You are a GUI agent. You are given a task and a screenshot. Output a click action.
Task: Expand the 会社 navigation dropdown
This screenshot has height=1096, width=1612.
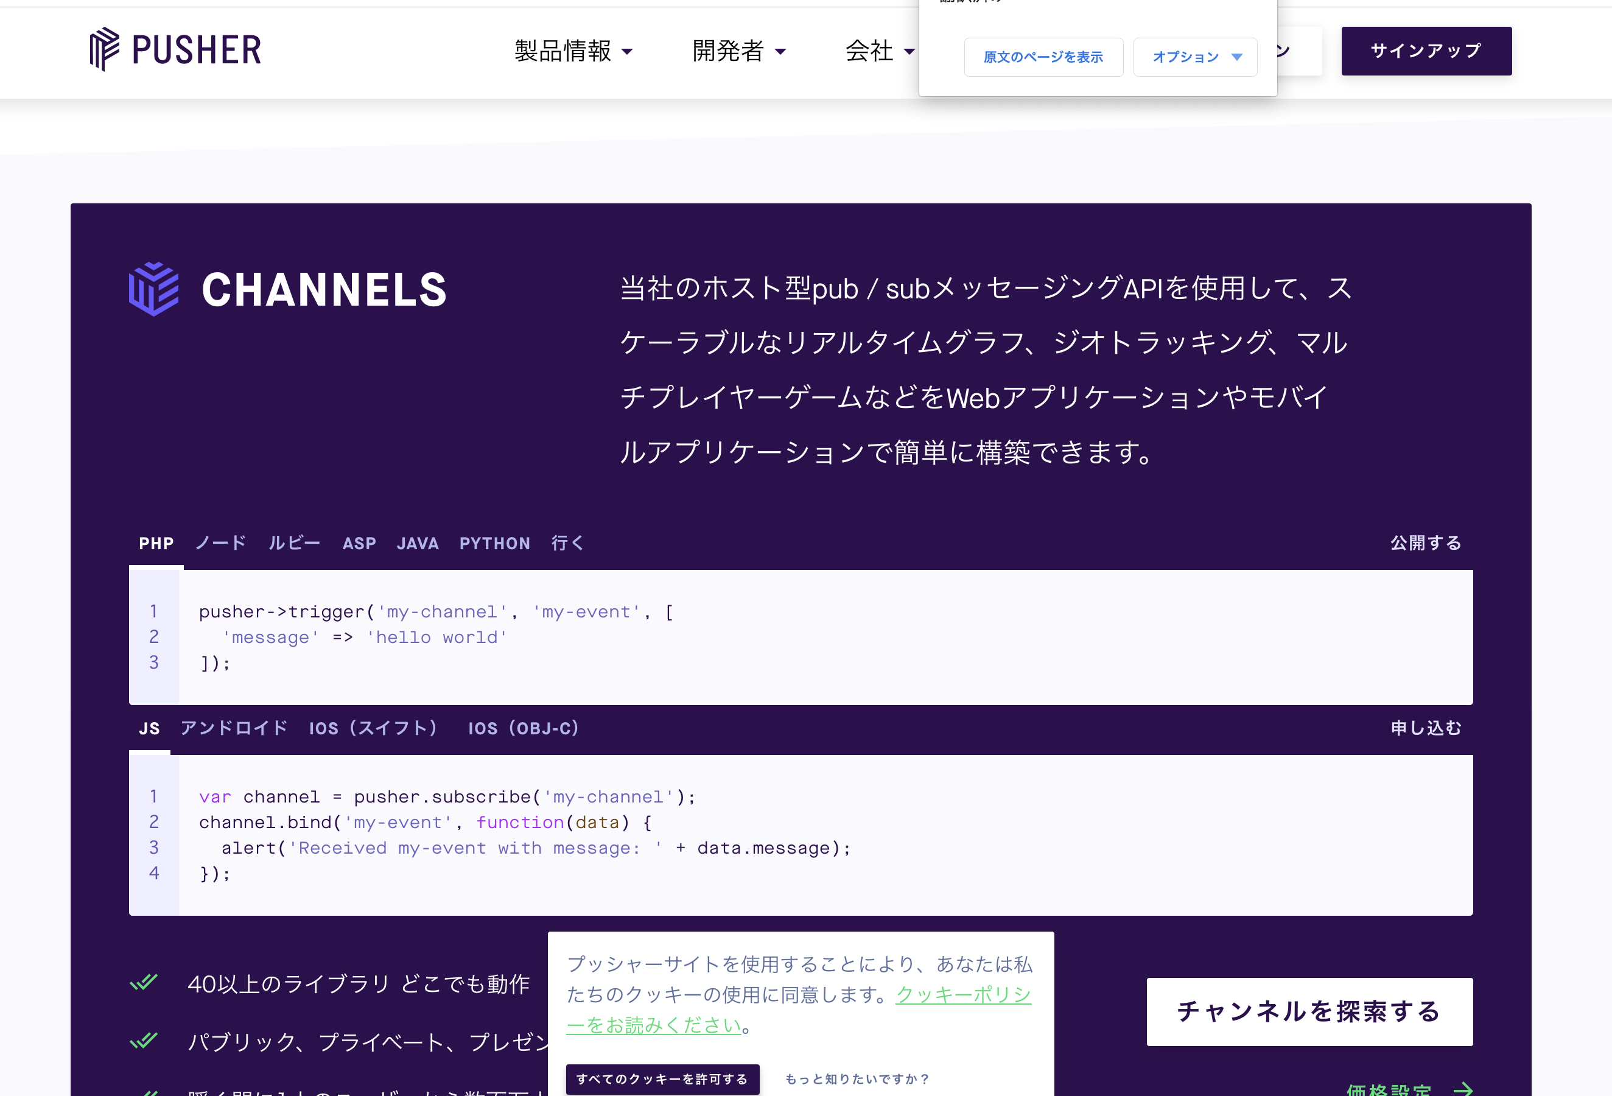pyautogui.click(x=880, y=51)
